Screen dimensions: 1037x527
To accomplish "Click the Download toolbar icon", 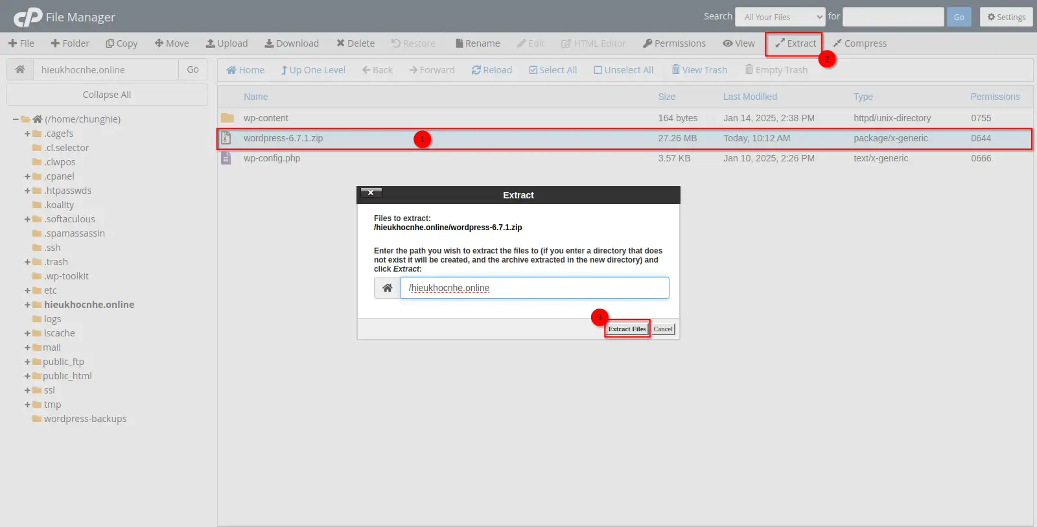I will pos(269,43).
